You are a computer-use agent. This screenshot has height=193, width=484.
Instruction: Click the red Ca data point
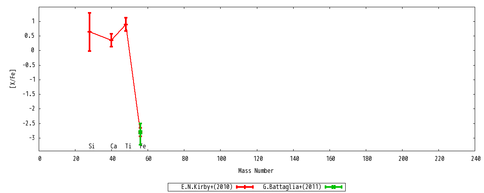pyautogui.click(x=111, y=40)
